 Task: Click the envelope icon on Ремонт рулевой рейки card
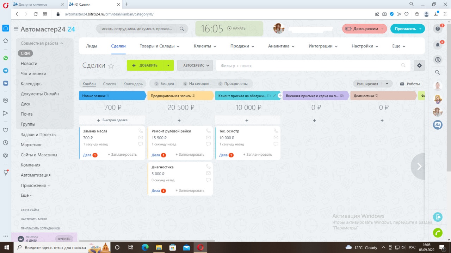tap(208, 137)
